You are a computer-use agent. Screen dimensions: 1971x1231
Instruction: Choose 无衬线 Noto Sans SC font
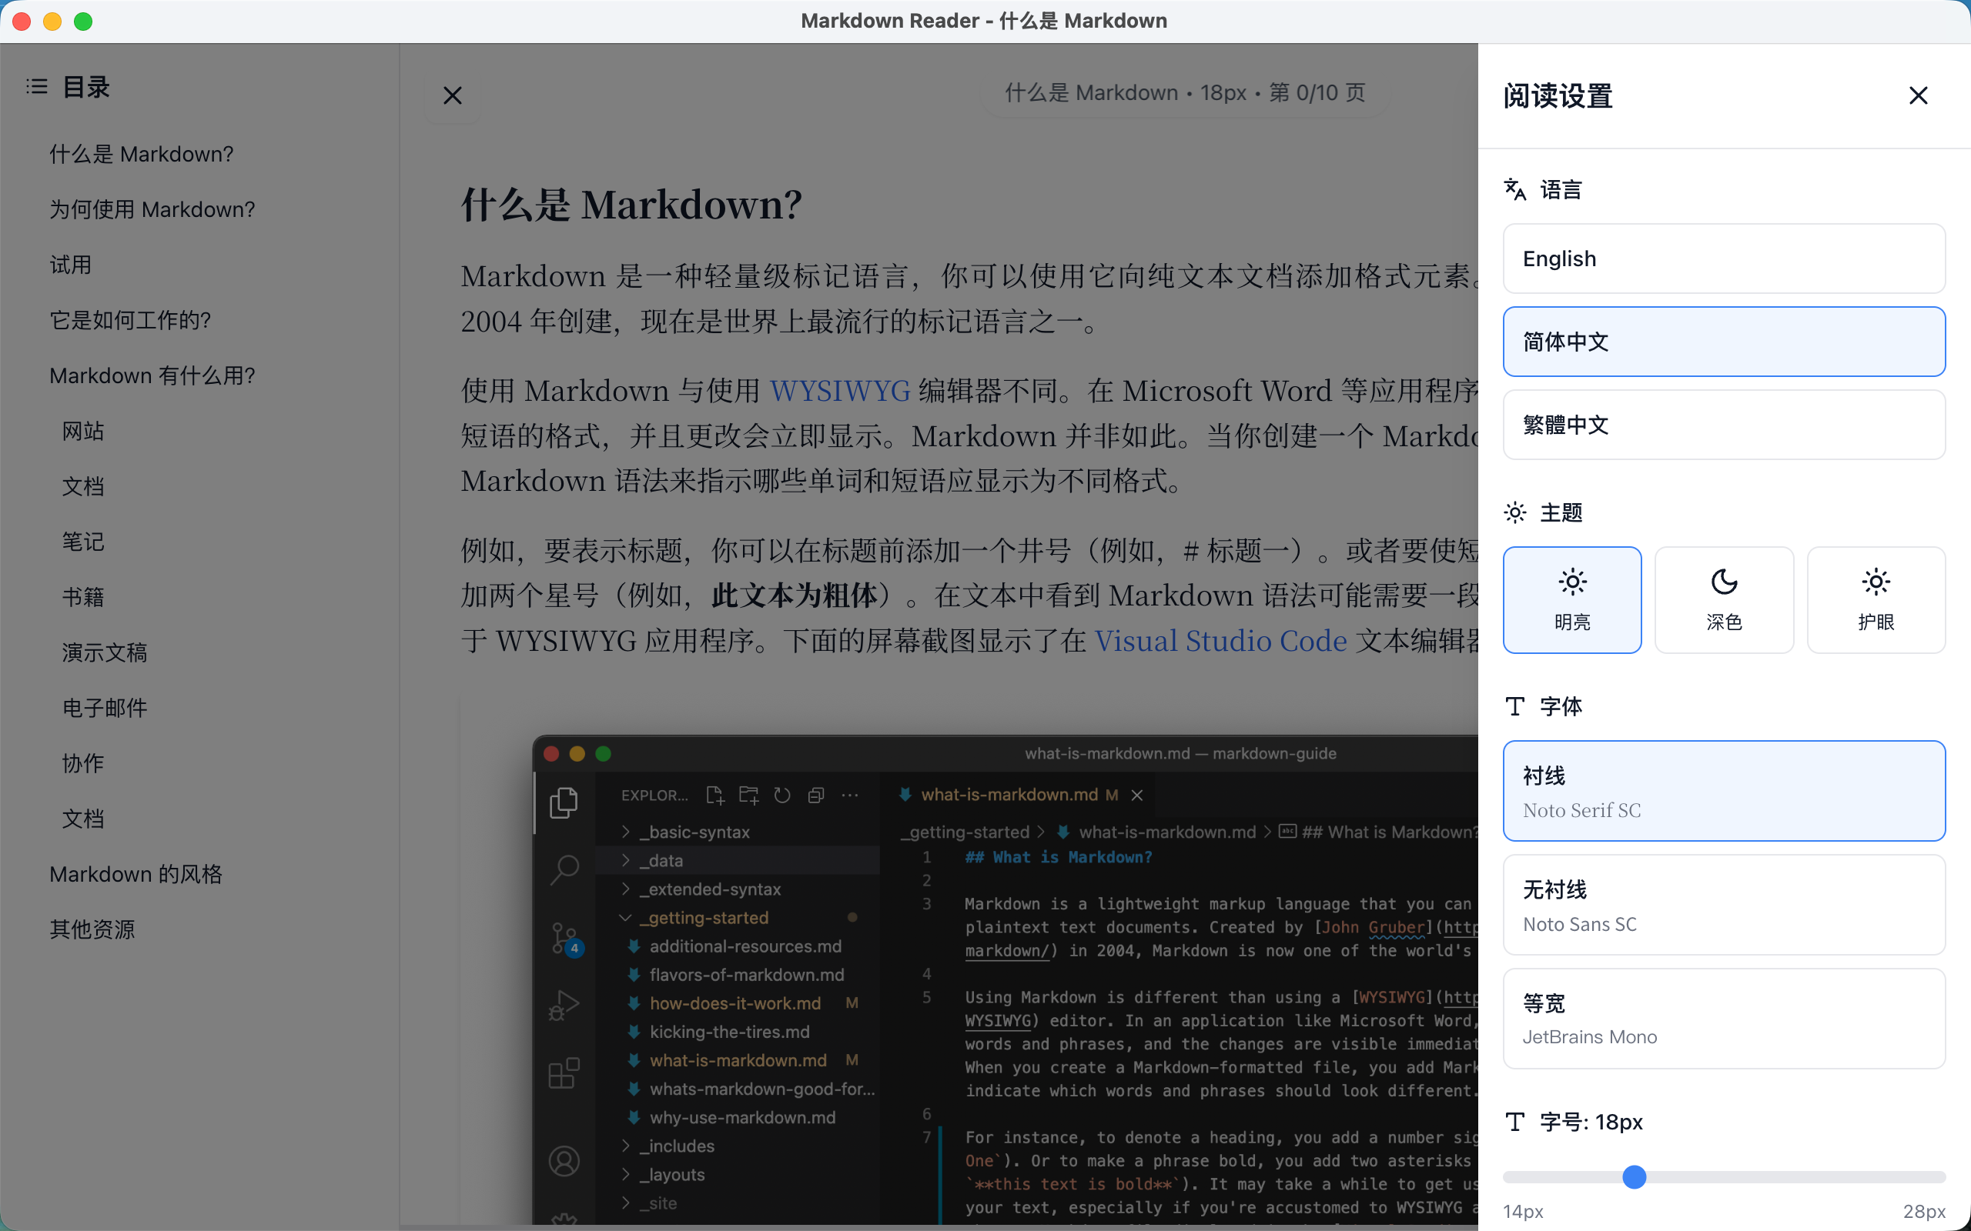1723,905
